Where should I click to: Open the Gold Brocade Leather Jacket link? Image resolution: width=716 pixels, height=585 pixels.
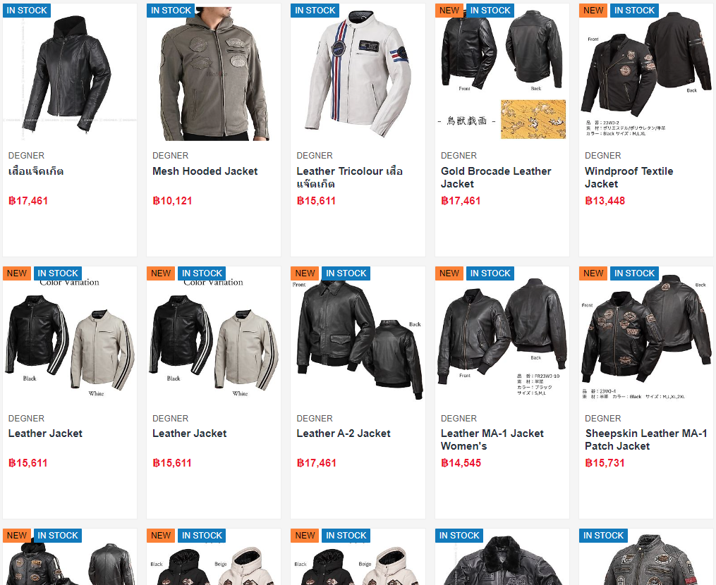pos(495,178)
